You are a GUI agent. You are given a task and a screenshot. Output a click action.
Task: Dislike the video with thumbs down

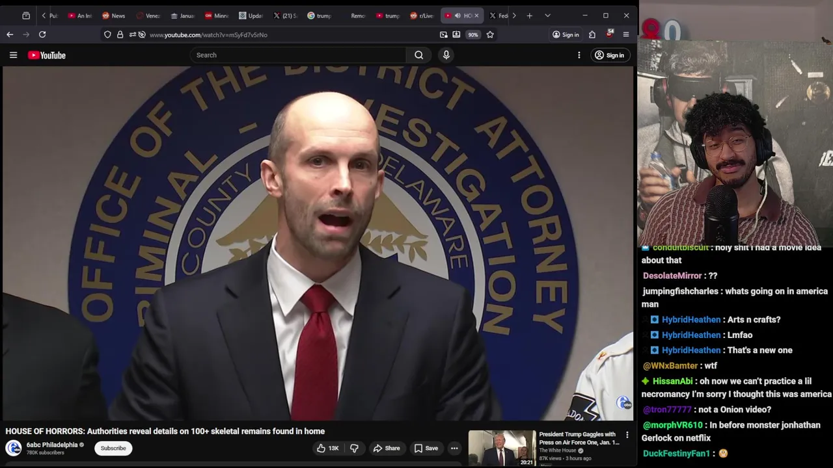(354, 448)
